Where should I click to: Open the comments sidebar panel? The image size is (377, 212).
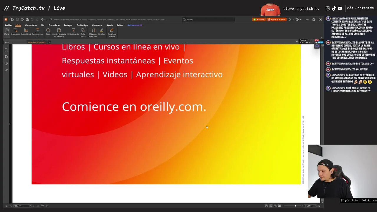6,64
